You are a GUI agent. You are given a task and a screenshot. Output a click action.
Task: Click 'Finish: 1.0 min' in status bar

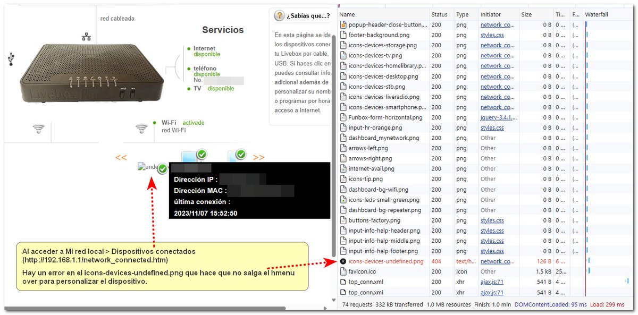(491, 304)
